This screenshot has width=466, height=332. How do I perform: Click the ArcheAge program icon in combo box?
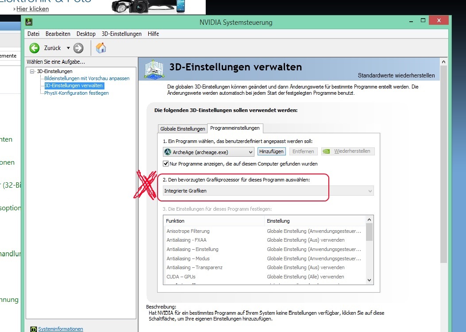pyautogui.click(x=168, y=152)
